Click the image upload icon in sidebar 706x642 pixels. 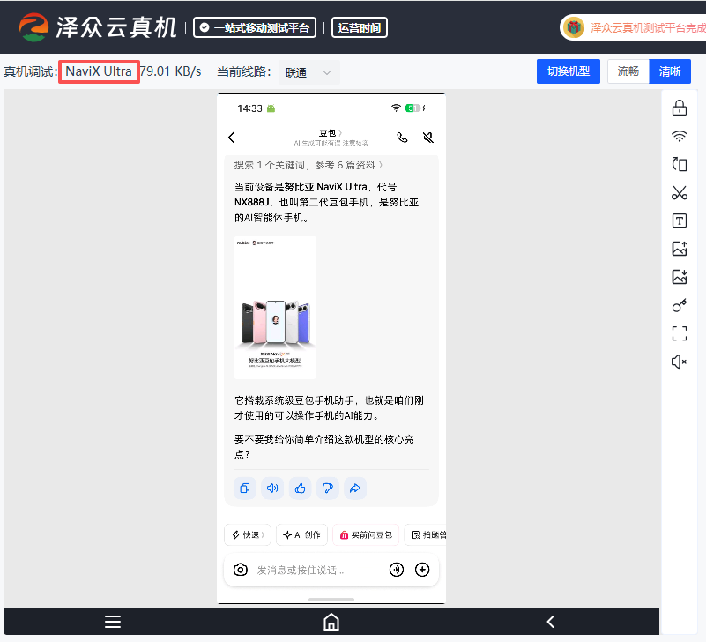tap(679, 249)
